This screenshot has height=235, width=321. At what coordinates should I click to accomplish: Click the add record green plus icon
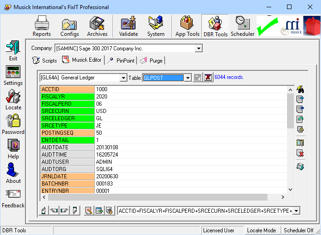[x=99, y=211]
